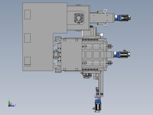Screen dimensions: 153x115
Task: Select the flat slide plate with corner bolt holes
Action: tap(71, 55)
